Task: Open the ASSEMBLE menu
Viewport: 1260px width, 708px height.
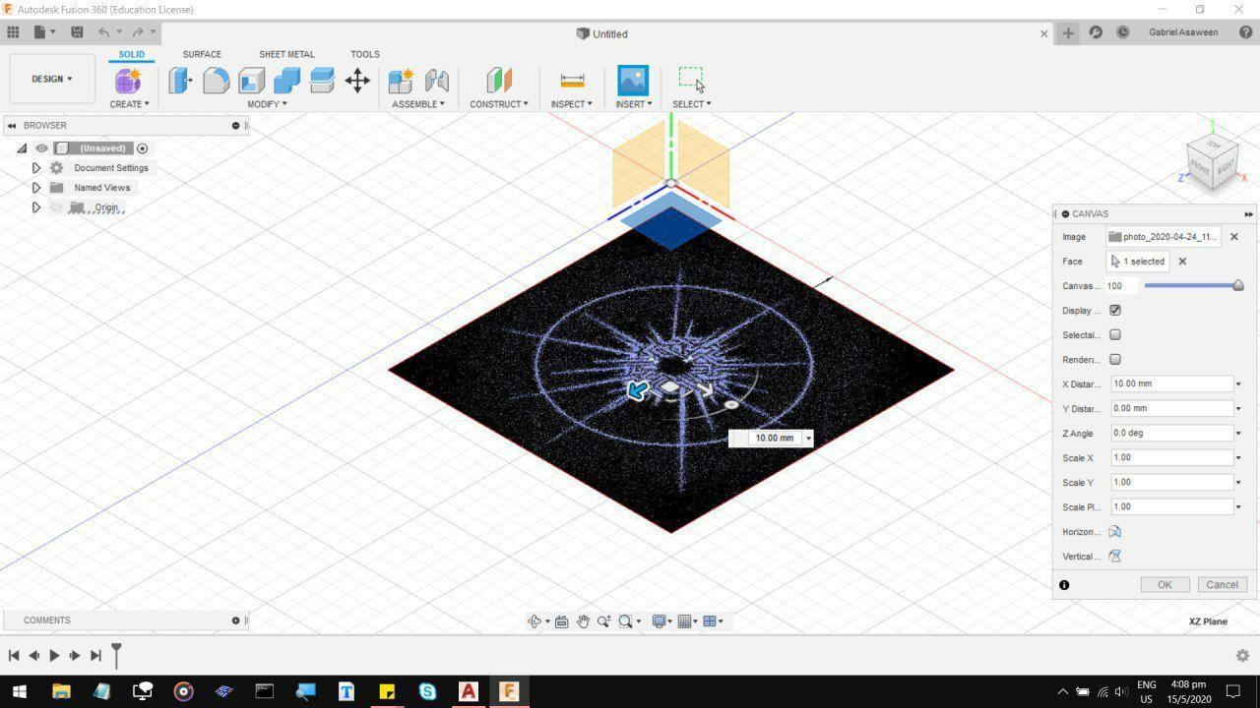Action: tap(418, 104)
